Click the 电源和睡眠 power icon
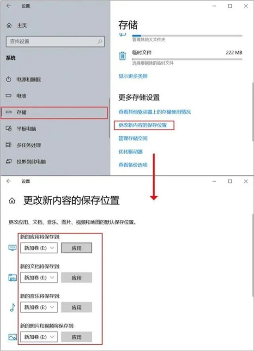 (x=8, y=79)
